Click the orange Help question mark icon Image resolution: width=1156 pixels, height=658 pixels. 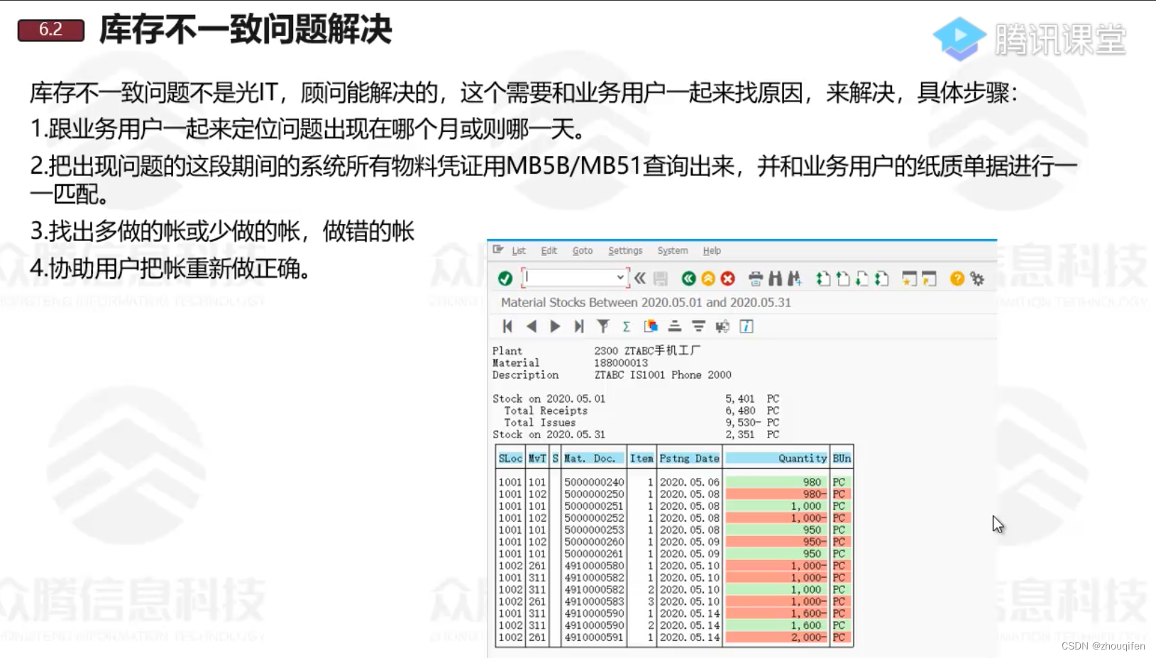click(957, 279)
